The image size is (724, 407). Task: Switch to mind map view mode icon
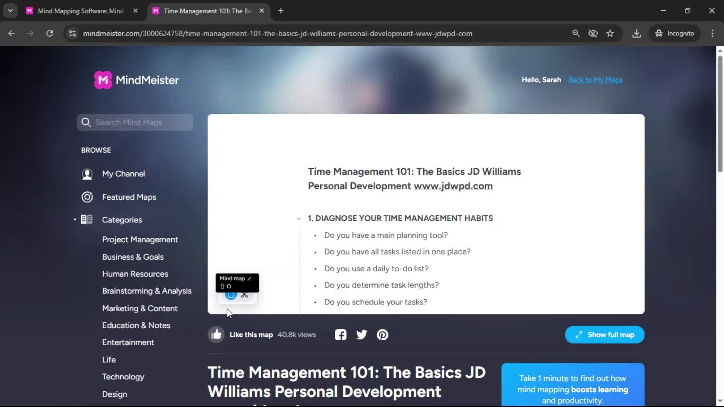coord(244,295)
